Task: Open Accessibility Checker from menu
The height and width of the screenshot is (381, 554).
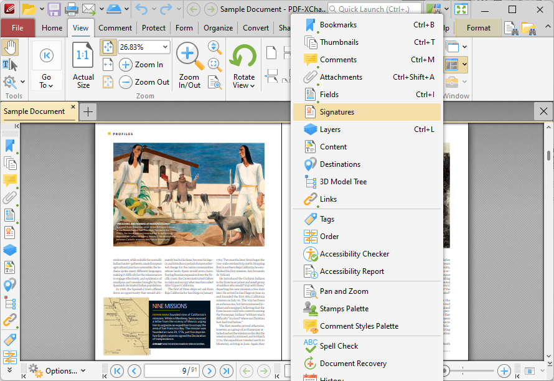Action: [367, 254]
